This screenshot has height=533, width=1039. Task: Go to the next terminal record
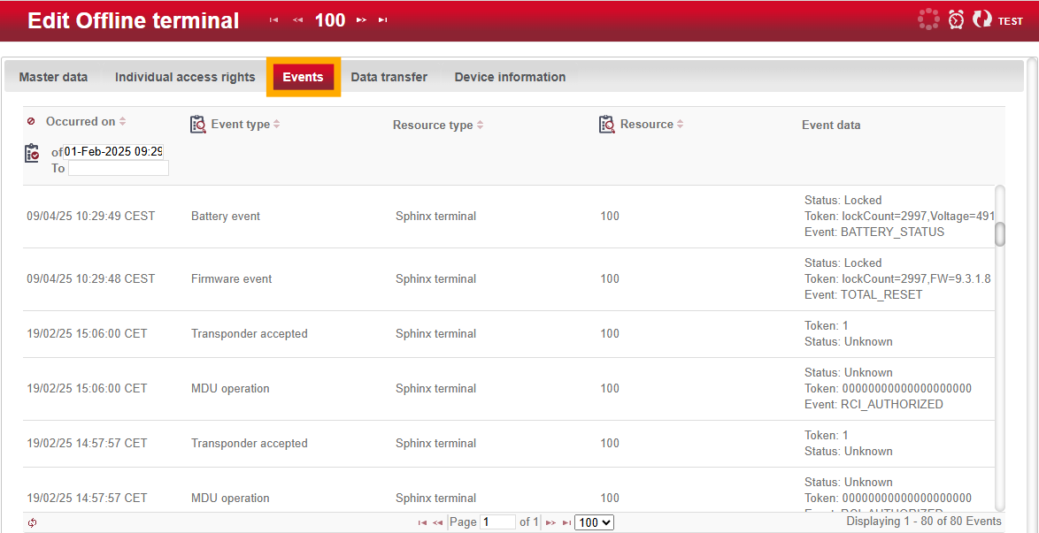coord(361,20)
